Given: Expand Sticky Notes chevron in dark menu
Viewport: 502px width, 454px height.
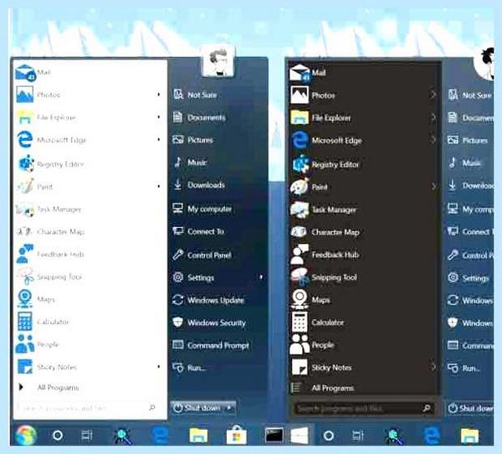Looking at the screenshot, I should pyautogui.click(x=433, y=367).
